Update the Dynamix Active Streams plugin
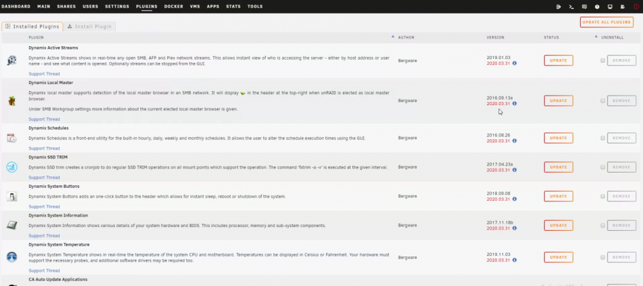The image size is (643, 286). point(559,60)
